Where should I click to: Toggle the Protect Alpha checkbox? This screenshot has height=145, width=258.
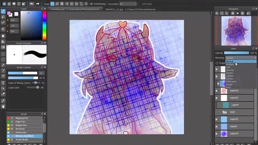(217, 63)
